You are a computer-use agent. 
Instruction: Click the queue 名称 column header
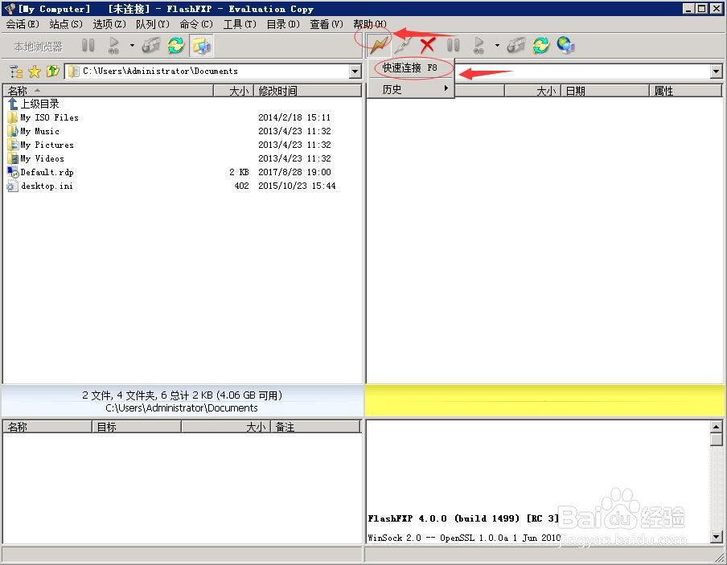click(x=47, y=427)
